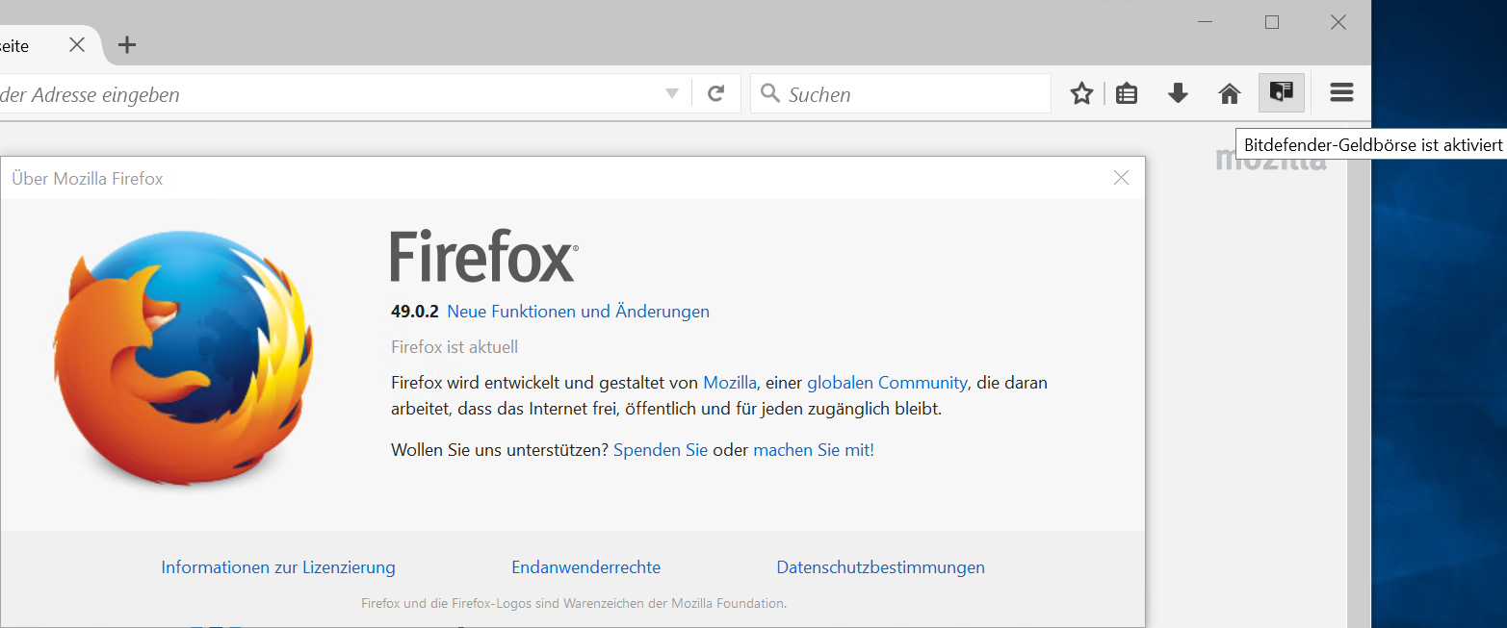Click the Spenden Sie link
The height and width of the screenshot is (628, 1507).
click(661, 450)
